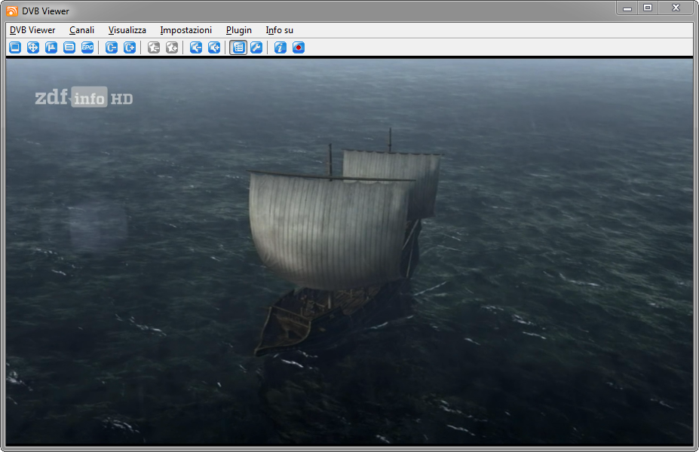Open the EPG program guide
The width and height of the screenshot is (699, 452).
(87, 47)
